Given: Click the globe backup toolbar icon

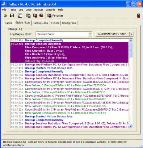Looking at the screenshot, I should [x=41, y=15].
